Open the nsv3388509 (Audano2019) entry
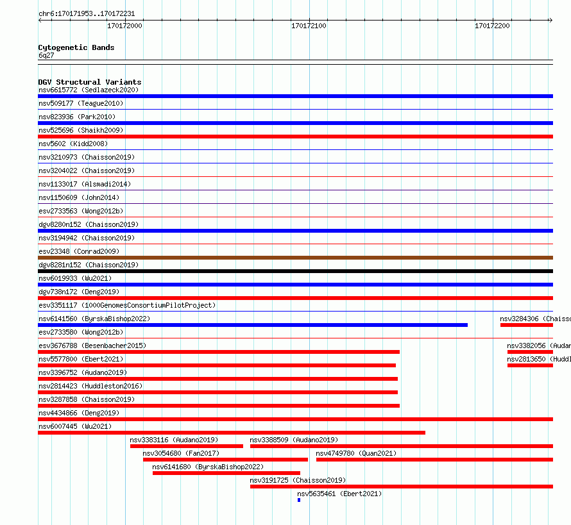The height and width of the screenshot is (525, 571). coord(294,440)
